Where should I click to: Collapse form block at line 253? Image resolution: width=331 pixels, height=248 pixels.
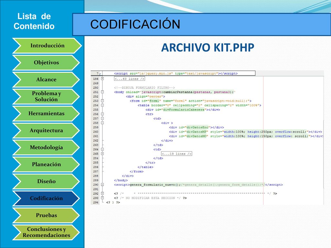pyautogui.click(x=102, y=101)
